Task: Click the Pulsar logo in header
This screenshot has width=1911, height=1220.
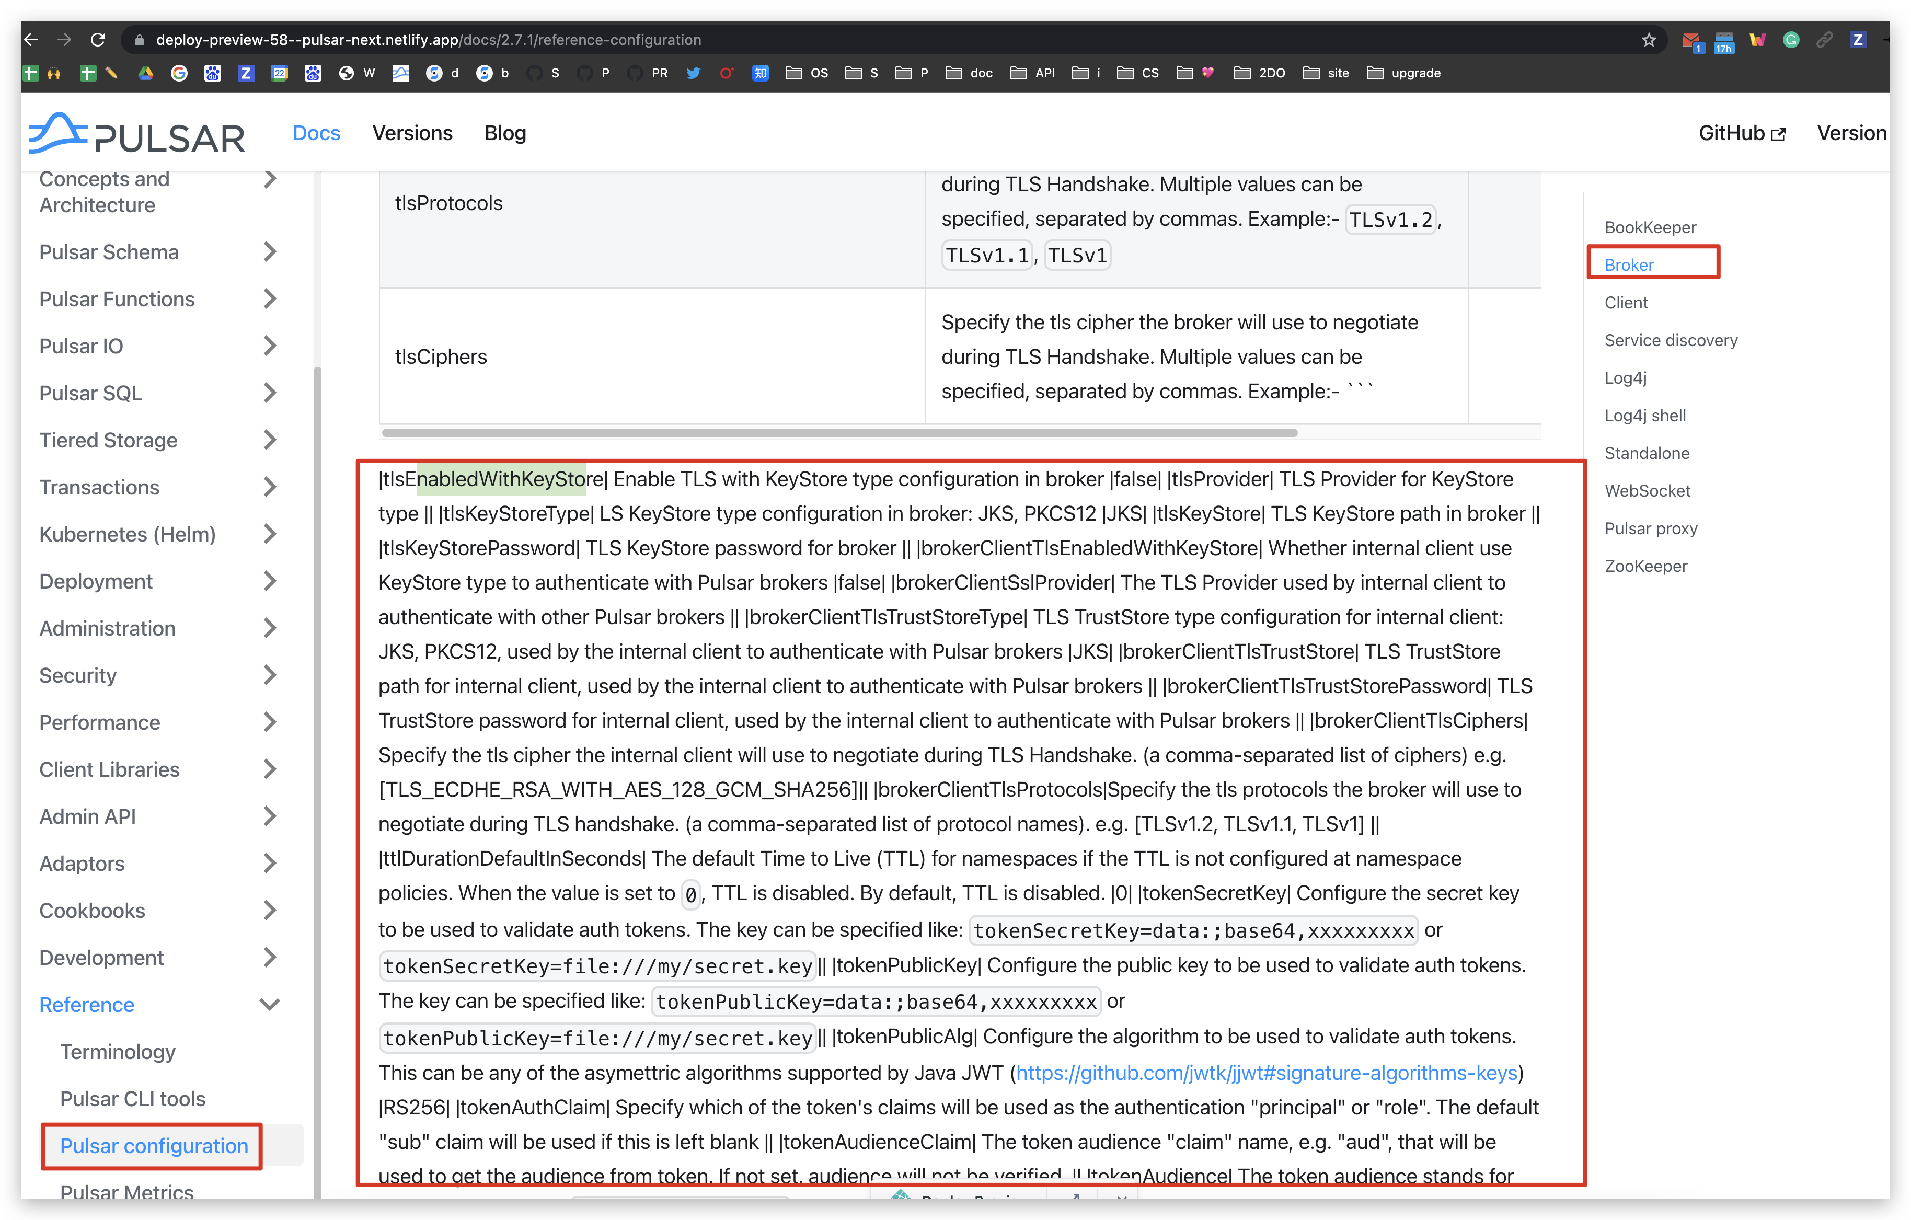Action: point(136,133)
